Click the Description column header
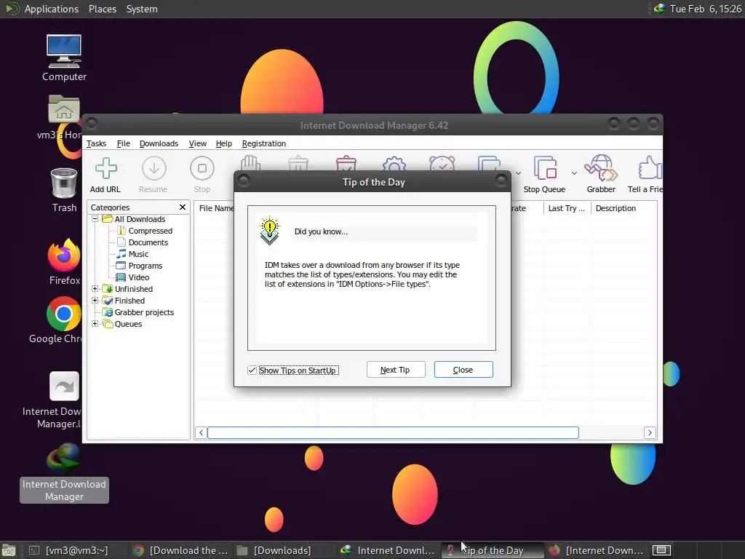745x559 pixels. pos(624,208)
